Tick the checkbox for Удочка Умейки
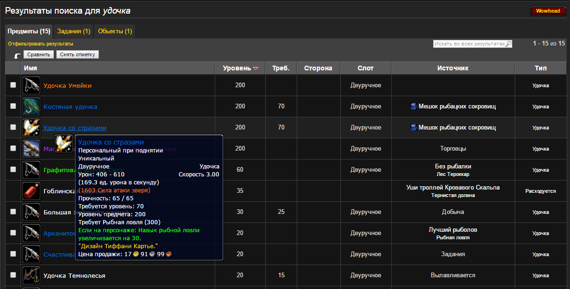 pos(13,85)
